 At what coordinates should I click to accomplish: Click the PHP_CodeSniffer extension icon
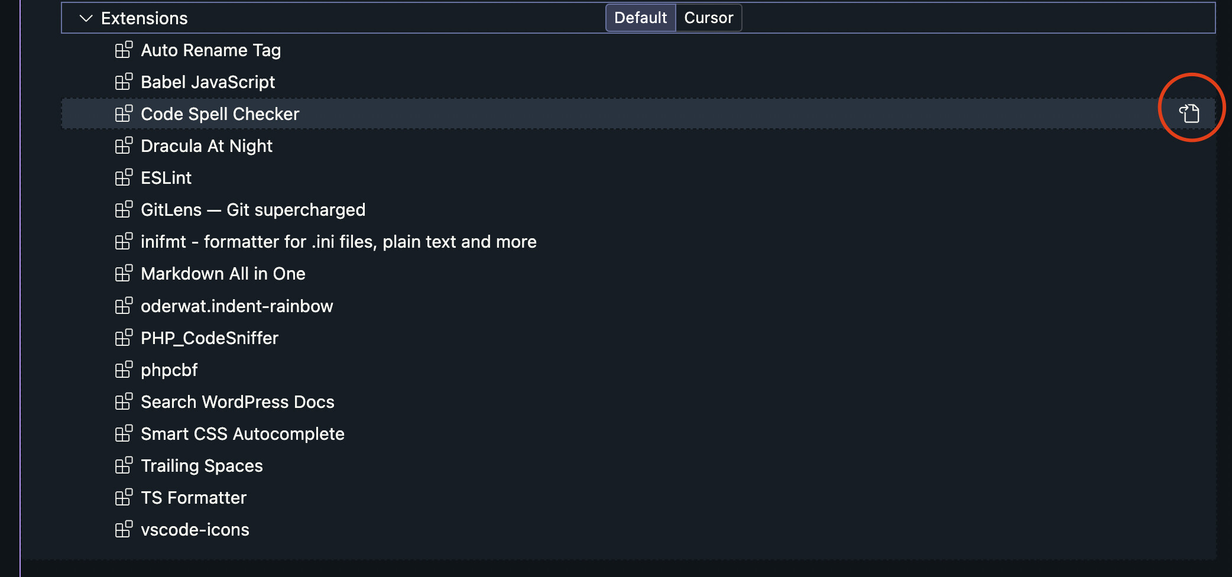[x=124, y=338]
